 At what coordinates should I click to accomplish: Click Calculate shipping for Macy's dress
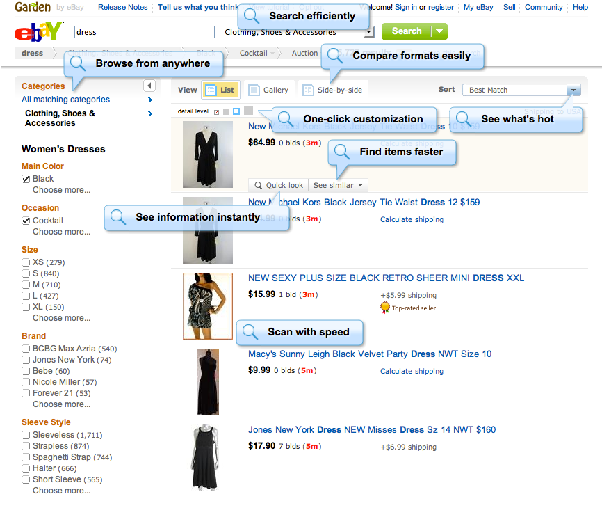coord(412,371)
